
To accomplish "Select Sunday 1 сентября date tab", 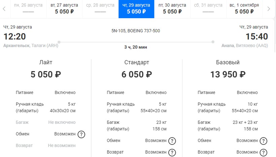I will click(244, 9).
